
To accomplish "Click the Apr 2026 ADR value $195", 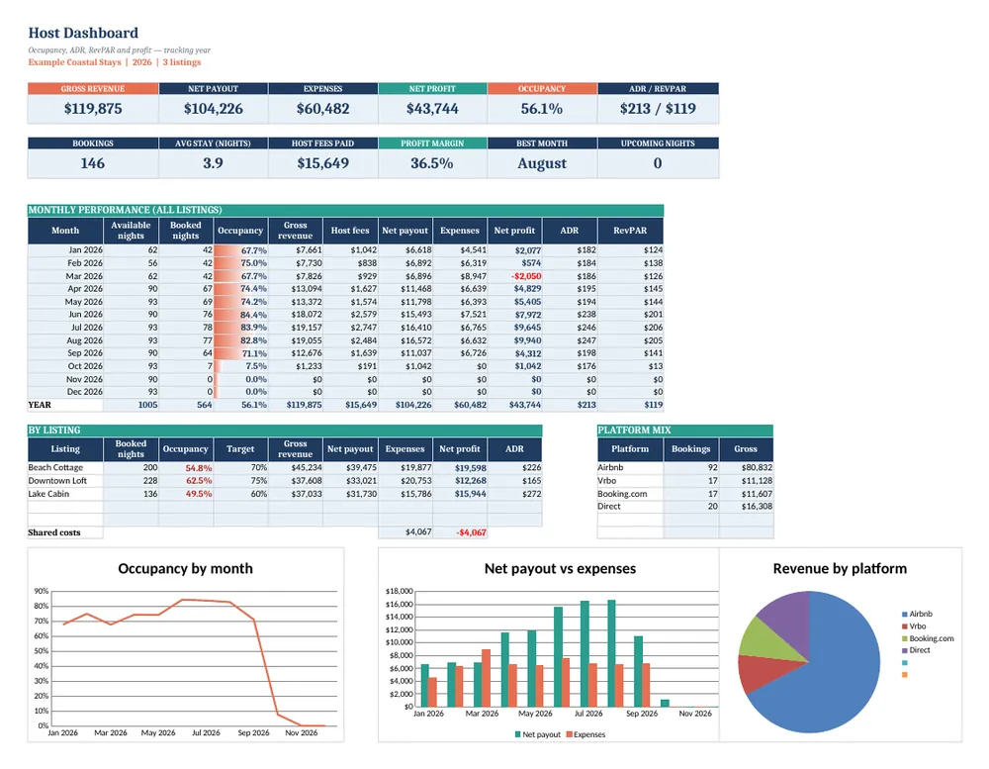I will pyautogui.click(x=585, y=289).
